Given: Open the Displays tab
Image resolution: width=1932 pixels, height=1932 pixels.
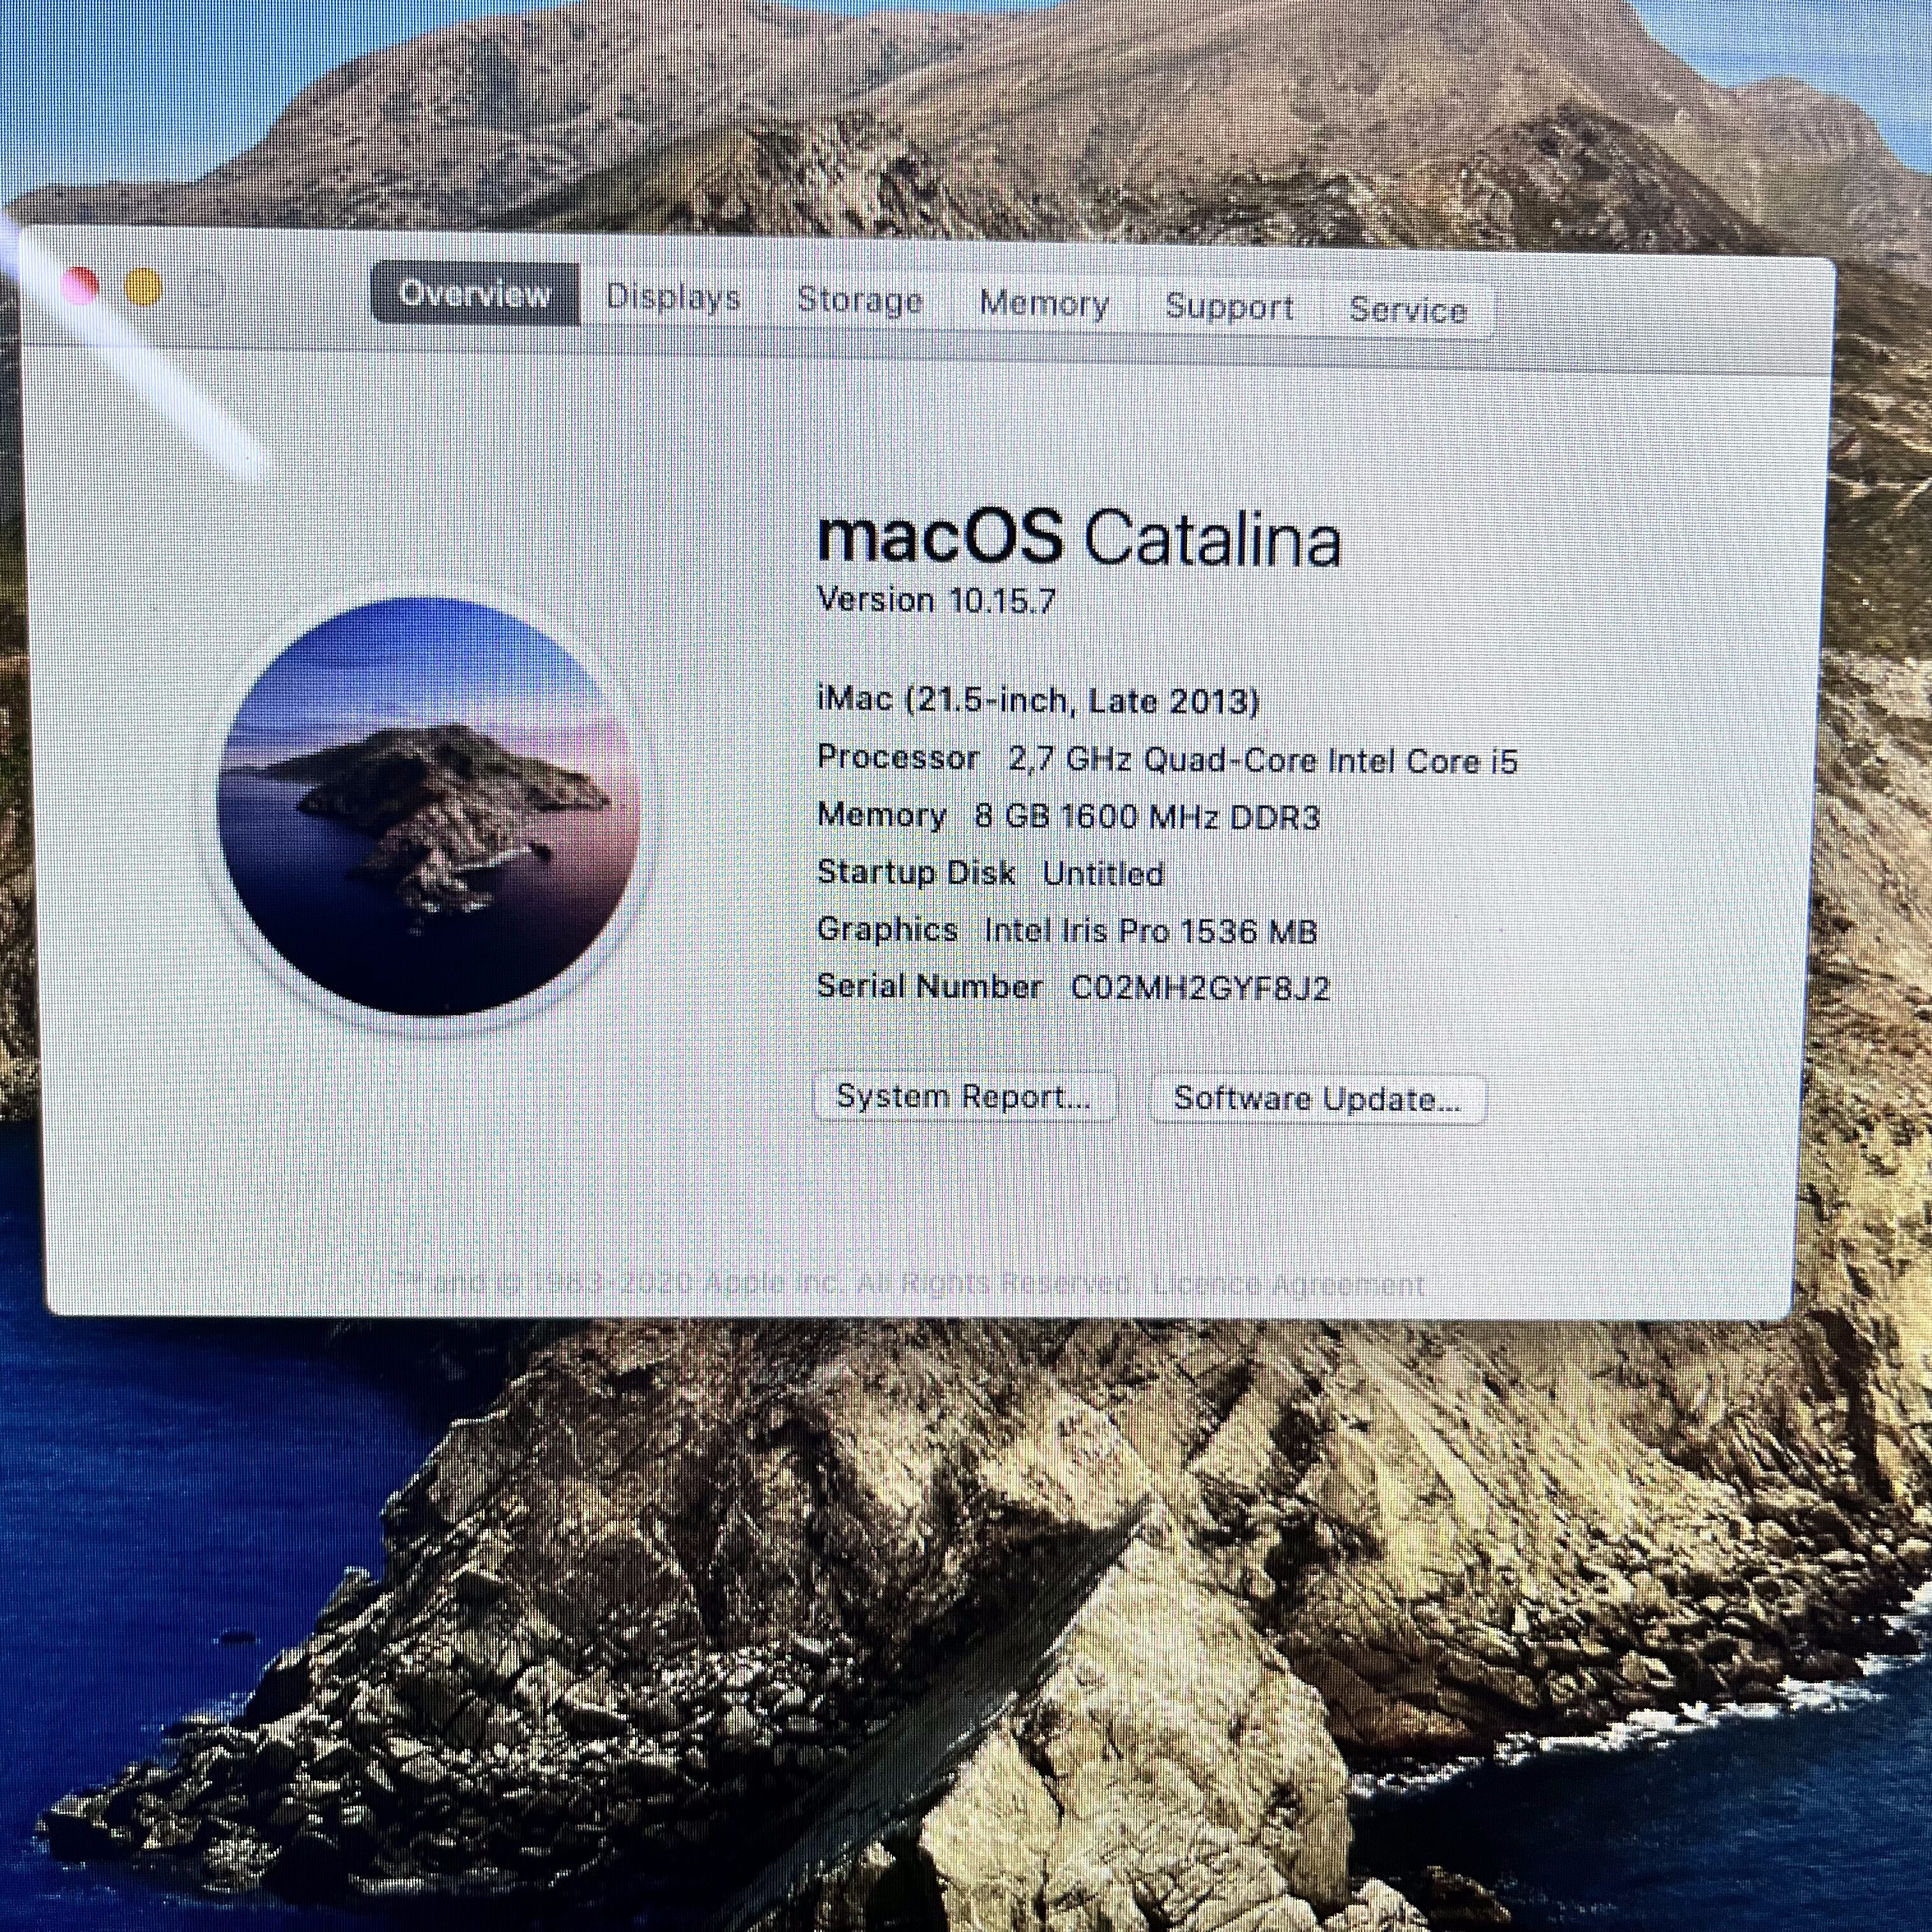Looking at the screenshot, I should coord(673,298).
